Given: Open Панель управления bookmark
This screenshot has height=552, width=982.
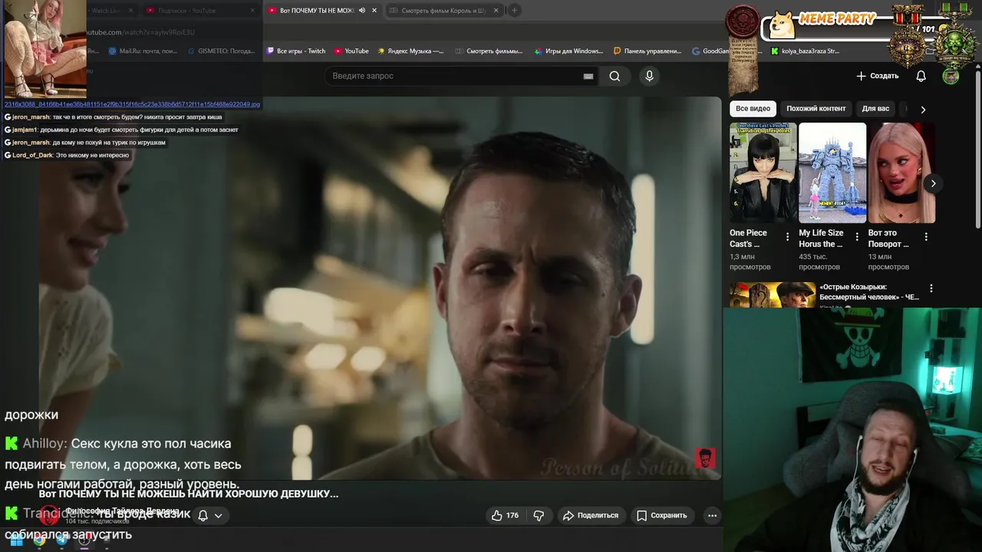Looking at the screenshot, I should [x=648, y=51].
